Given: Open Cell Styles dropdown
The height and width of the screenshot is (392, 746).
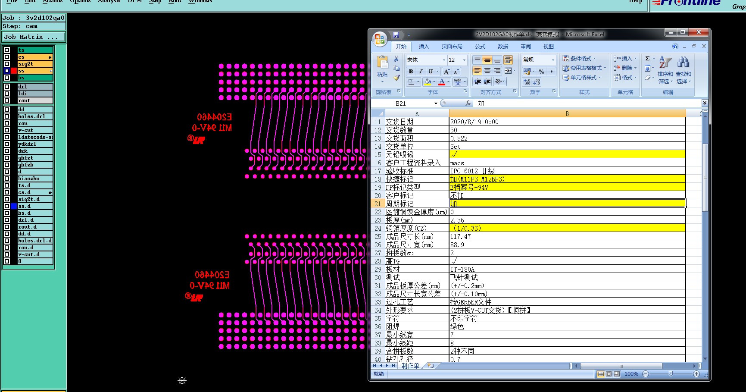Looking at the screenshot, I should pos(582,78).
